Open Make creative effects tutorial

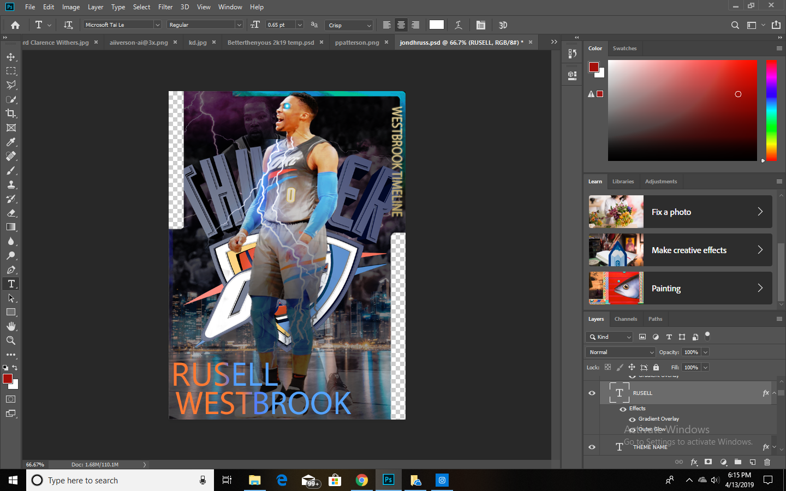[x=680, y=250]
